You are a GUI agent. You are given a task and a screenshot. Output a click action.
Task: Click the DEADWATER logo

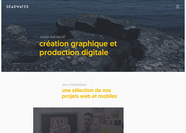pos(17,7)
